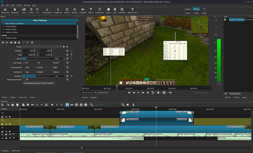The width and height of the screenshot is (253, 153).
Task: Undo the last action
Action: click(31, 11)
